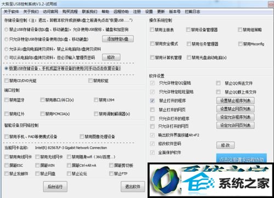This screenshot has width=274, height=198.
Task: Check the 禁用设备管理器 checkbox
Action: click(x=188, y=30)
